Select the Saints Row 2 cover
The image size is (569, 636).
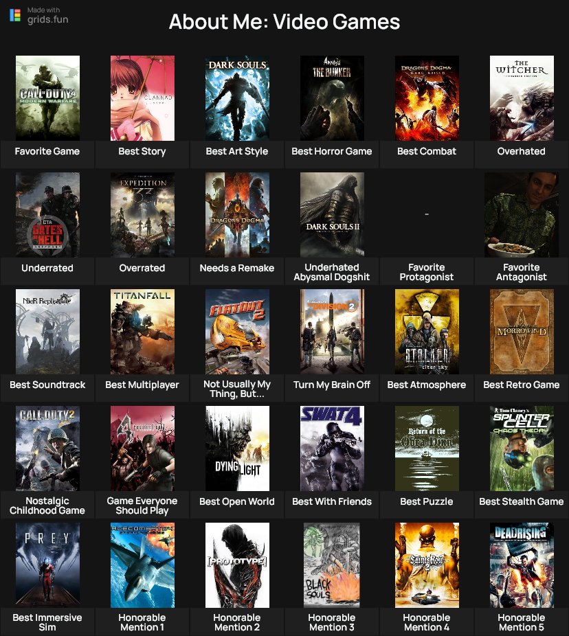[427, 565]
